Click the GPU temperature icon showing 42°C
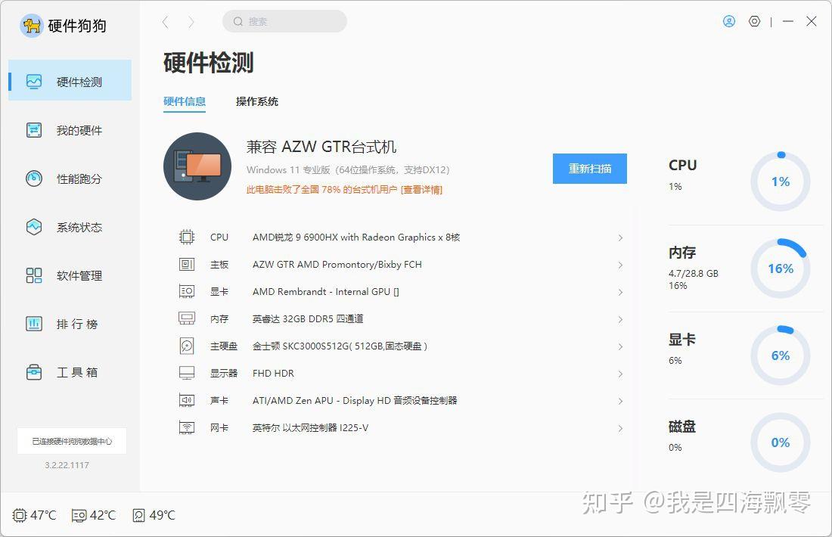Image resolution: width=832 pixels, height=537 pixels. 78,515
